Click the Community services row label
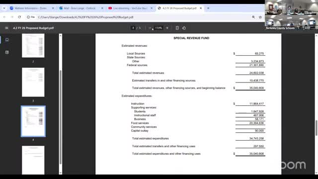Image resolution: width=318 pixels, height=179 pixels. (x=144, y=127)
